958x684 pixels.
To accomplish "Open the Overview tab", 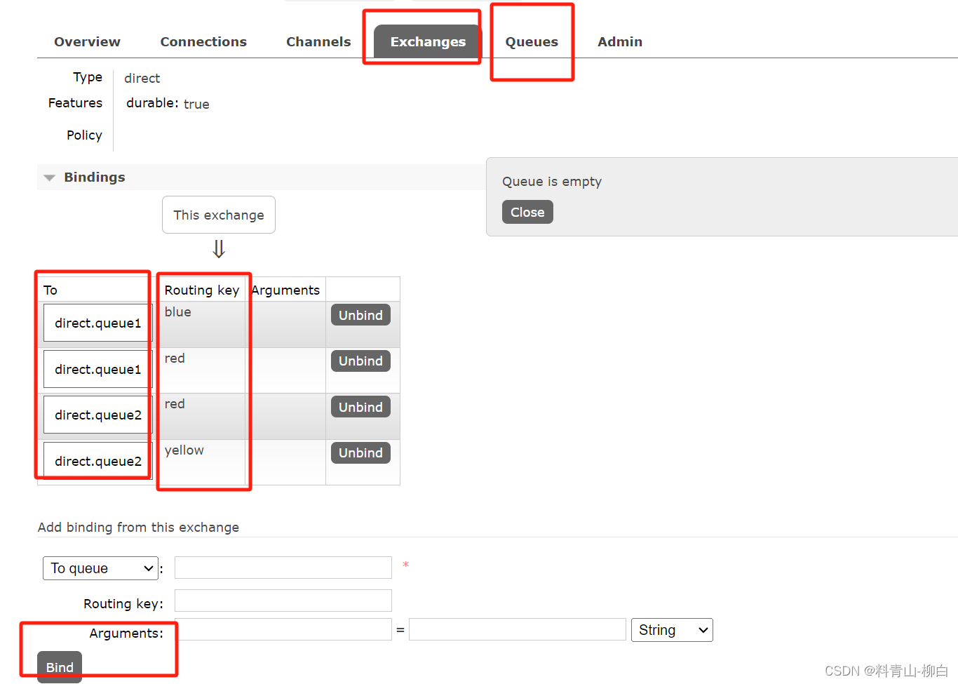I will click(87, 42).
